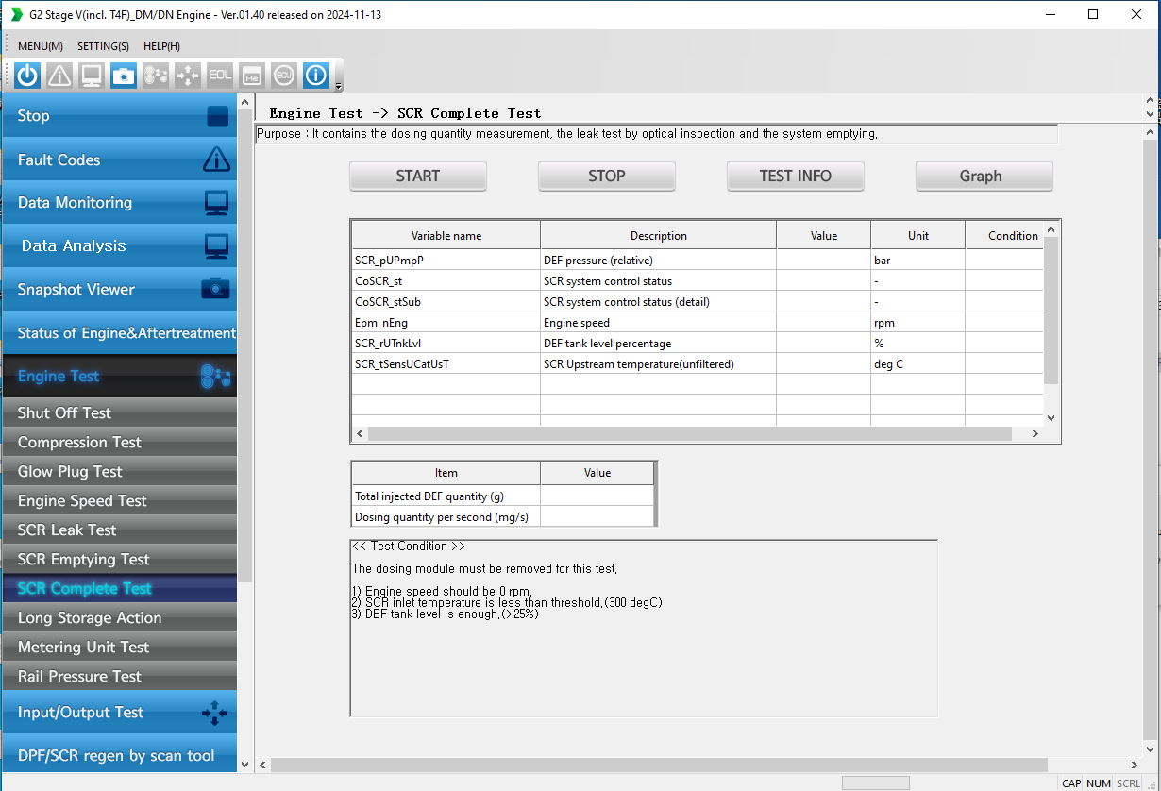1161x791 pixels.
Task: Open TEST INFO
Action: (796, 177)
